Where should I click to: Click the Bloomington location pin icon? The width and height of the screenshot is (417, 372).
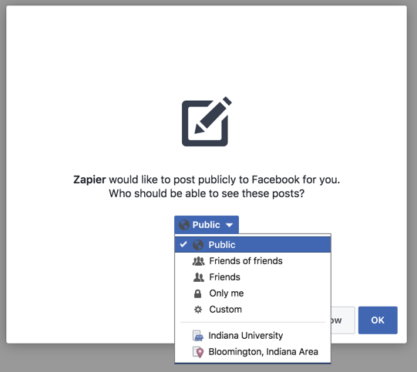(198, 352)
